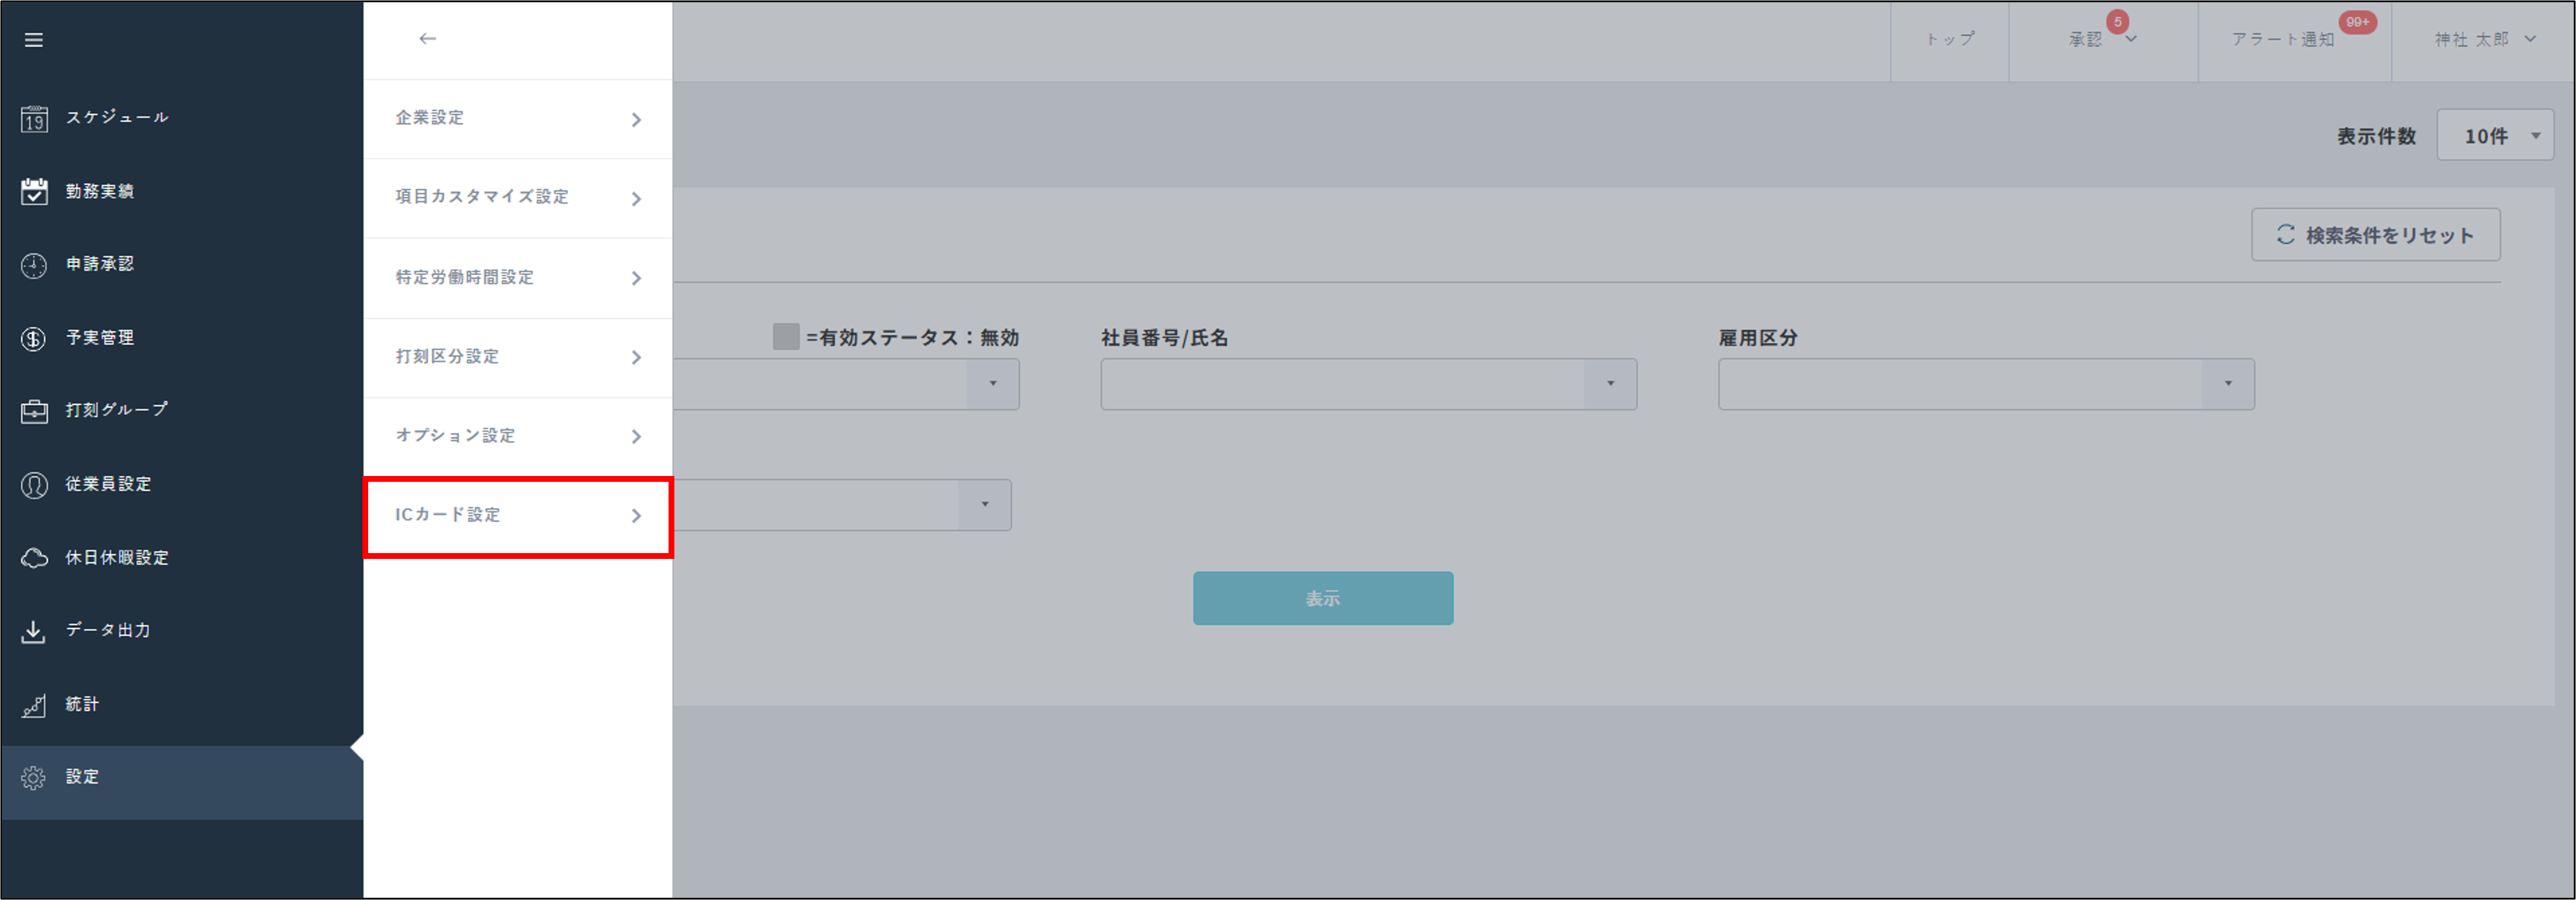Click the 予実管理 dollar icon

(33, 336)
